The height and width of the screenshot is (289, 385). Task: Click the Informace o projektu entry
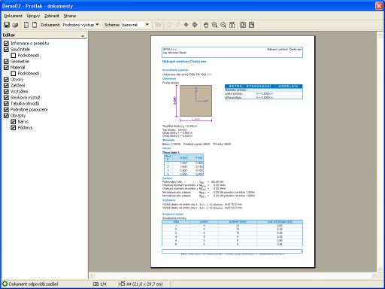click(29, 44)
